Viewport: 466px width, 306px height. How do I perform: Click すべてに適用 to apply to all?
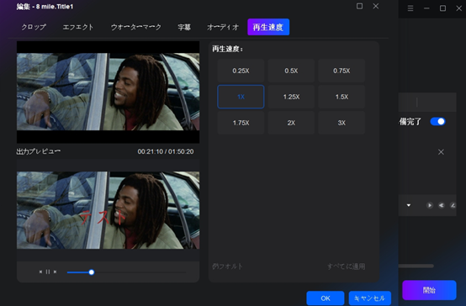point(347,266)
